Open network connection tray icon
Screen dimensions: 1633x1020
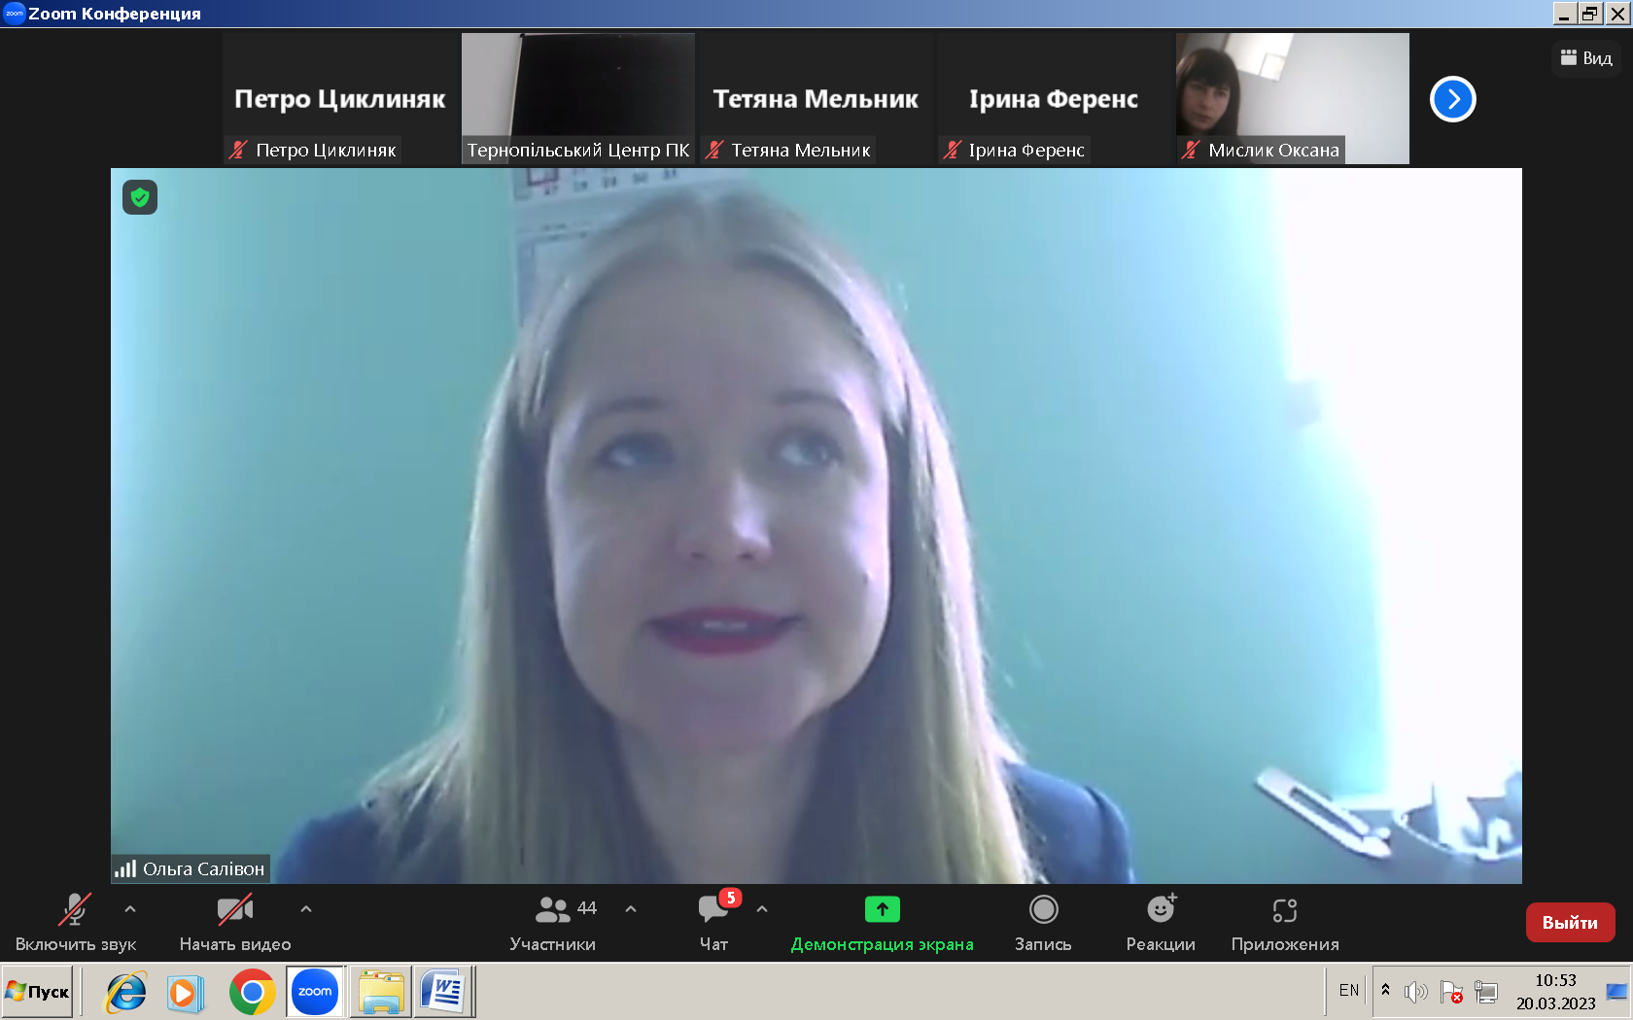click(x=1486, y=992)
